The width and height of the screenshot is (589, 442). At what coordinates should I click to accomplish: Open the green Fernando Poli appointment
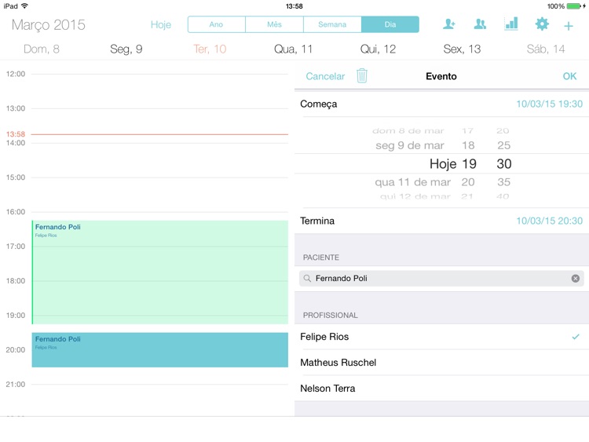tap(160, 272)
